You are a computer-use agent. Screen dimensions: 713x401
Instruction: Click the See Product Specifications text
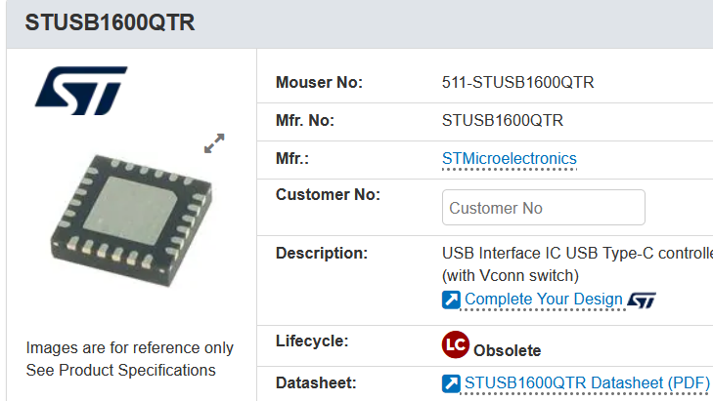click(120, 370)
